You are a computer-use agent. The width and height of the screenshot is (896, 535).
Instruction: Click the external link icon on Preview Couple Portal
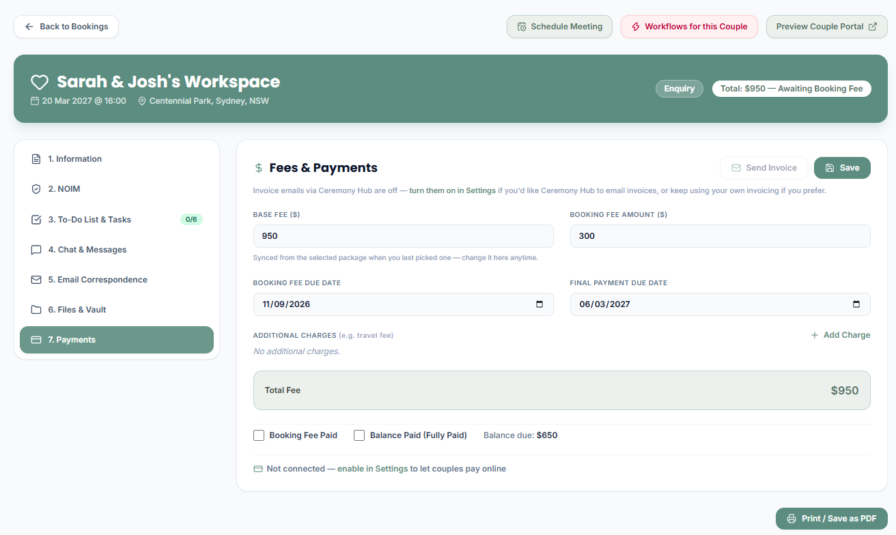pyautogui.click(x=873, y=27)
